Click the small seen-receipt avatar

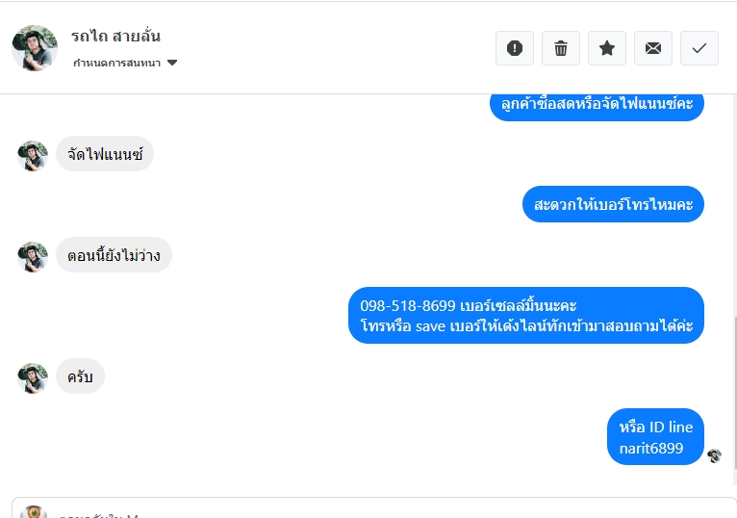point(715,455)
